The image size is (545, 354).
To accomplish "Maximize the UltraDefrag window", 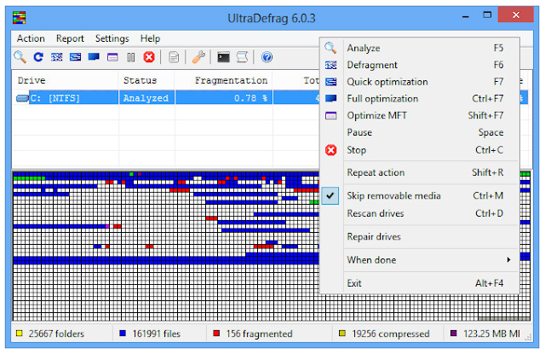I will click(487, 15).
